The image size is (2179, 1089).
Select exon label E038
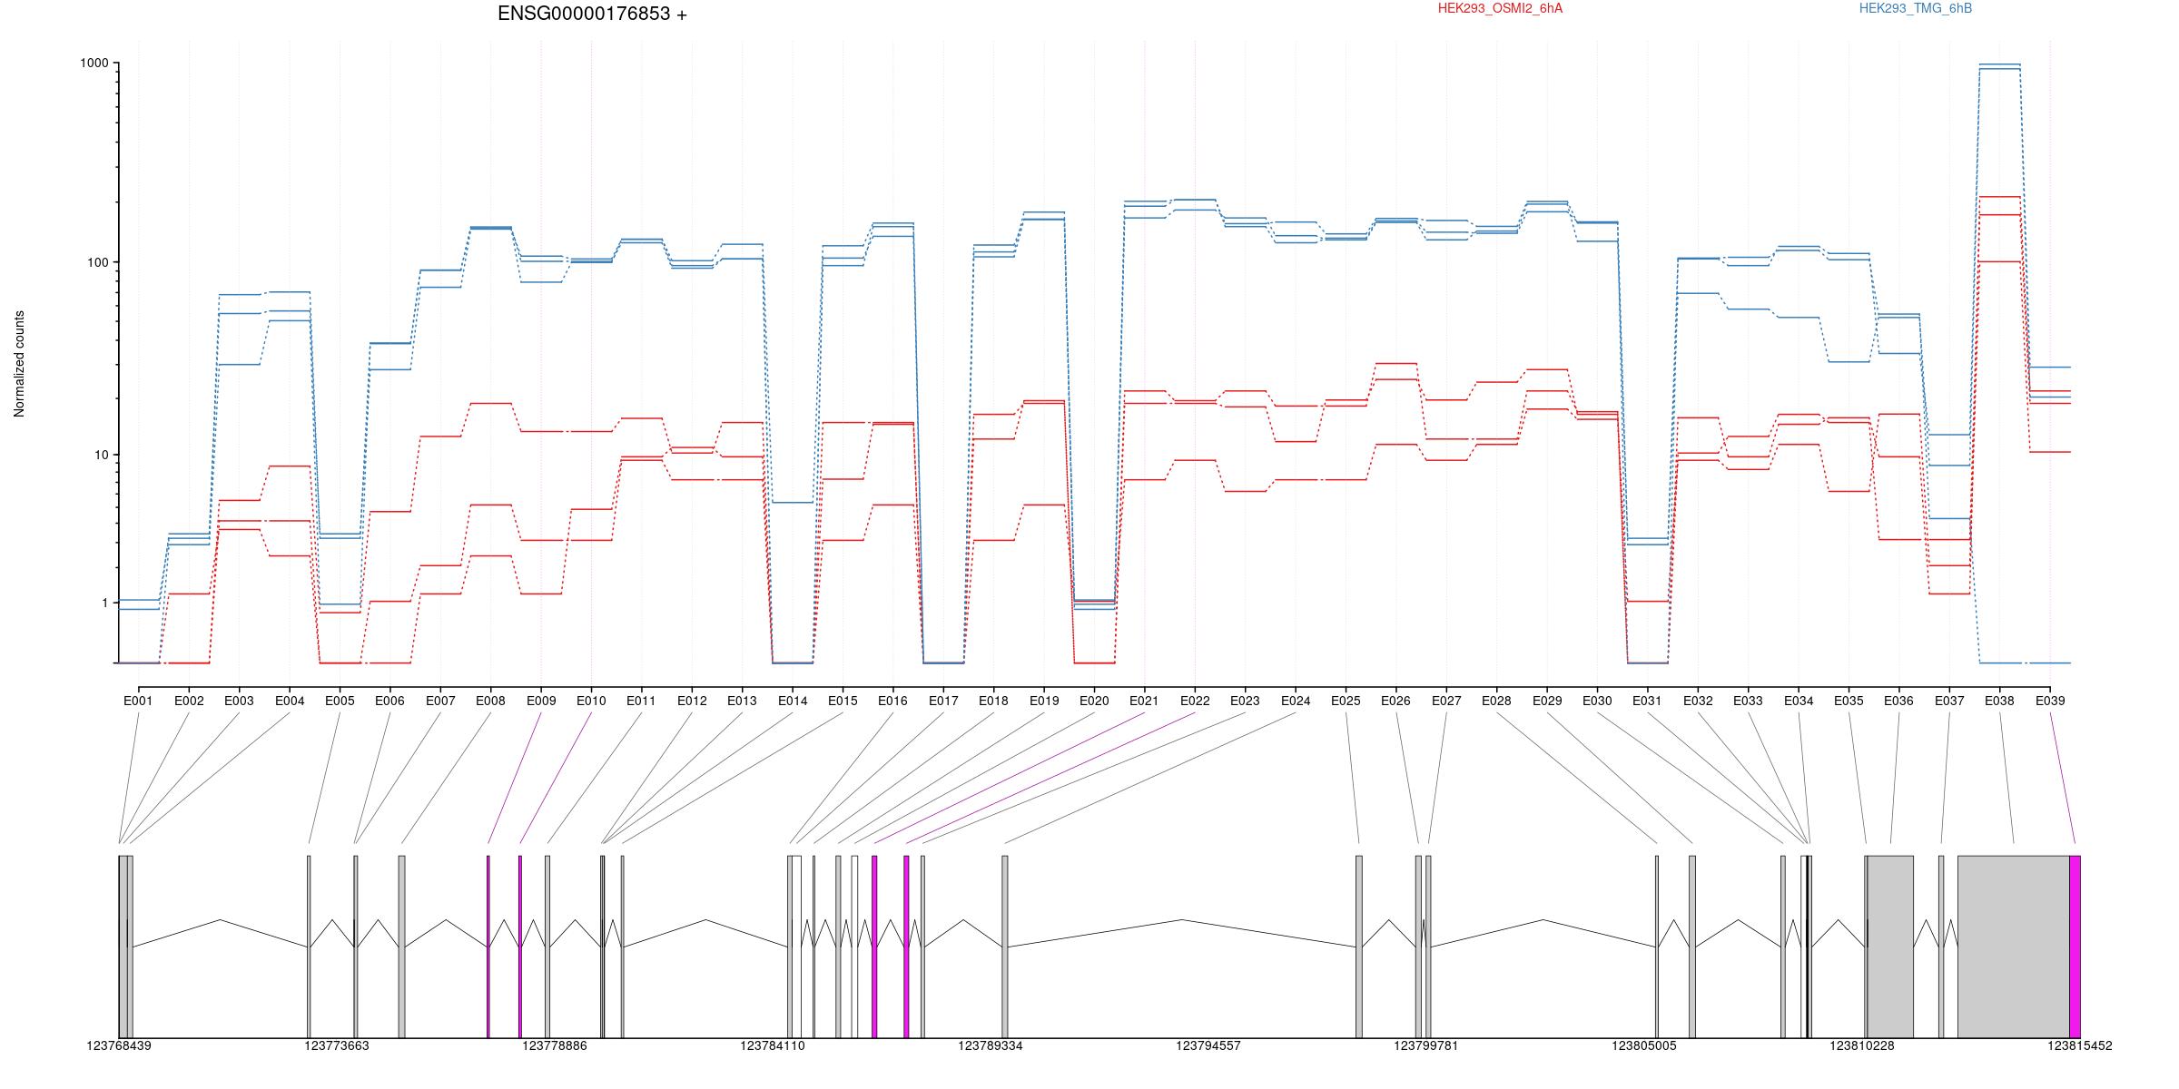1999,701
